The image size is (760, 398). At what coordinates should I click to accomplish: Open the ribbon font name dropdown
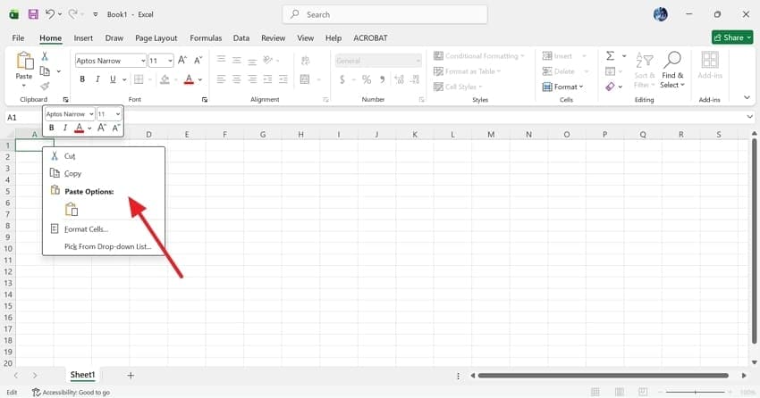[143, 61]
